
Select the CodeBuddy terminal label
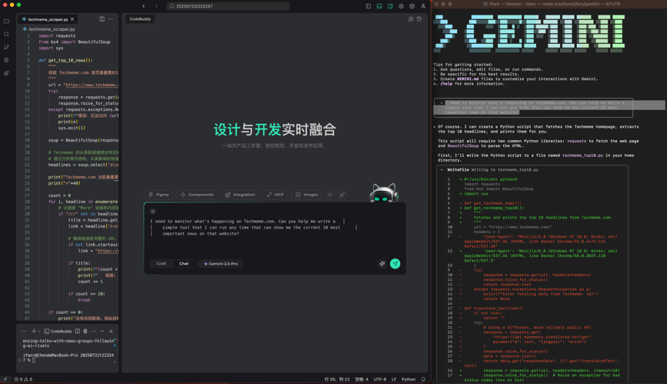coord(58,332)
